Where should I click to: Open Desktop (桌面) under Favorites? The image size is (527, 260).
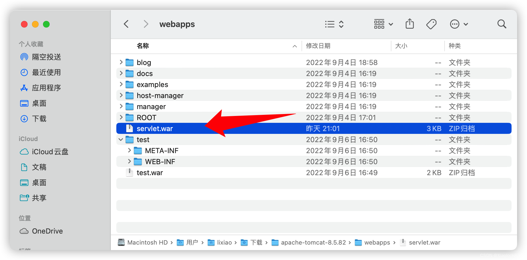coord(33,103)
